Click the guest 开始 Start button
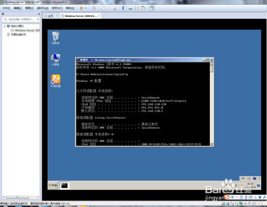 coord(53,186)
